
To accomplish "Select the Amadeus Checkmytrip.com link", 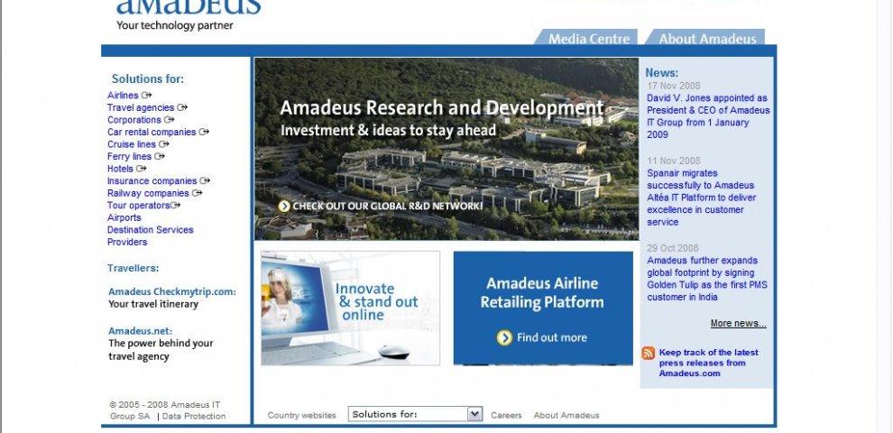I will click(x=171, y=291).
